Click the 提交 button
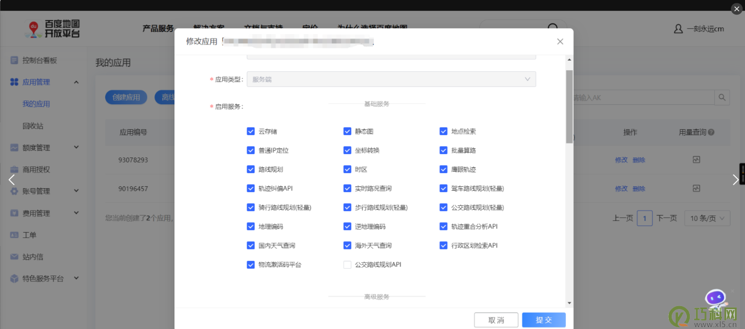 (x=544, y=320)
